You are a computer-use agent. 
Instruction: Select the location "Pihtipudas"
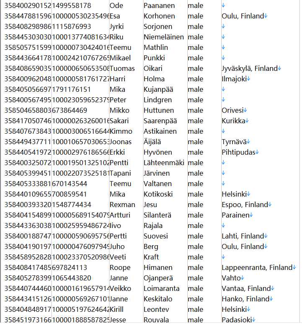coord(239,152)
